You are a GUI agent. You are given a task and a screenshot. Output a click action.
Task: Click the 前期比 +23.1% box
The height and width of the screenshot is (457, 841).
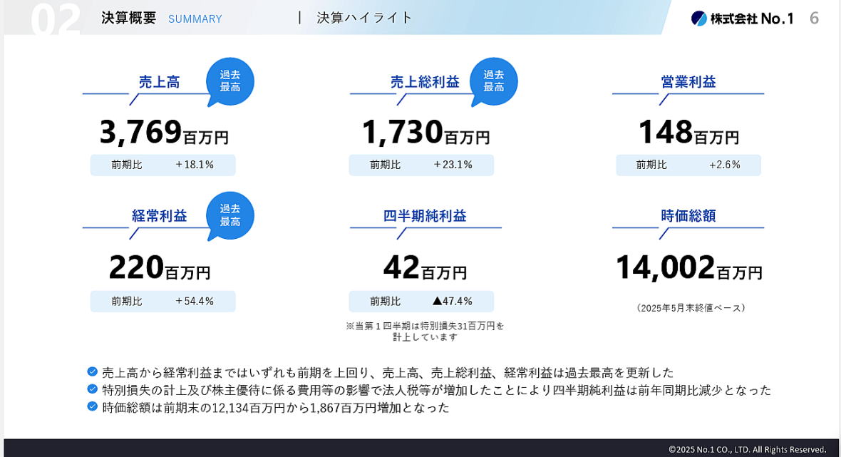(422, 165)
